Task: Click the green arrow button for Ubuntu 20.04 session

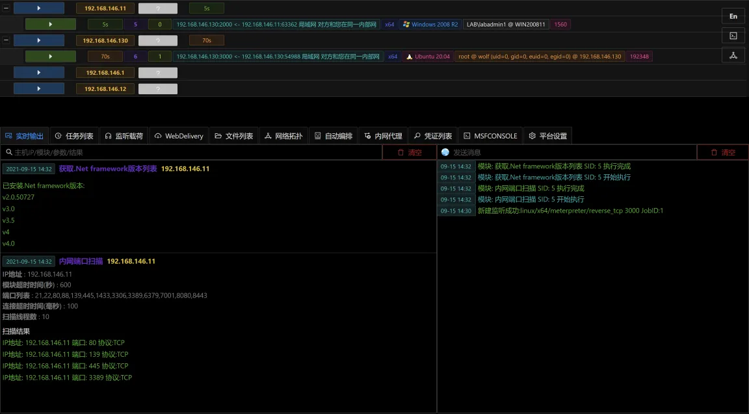Action: click(50, 57)
